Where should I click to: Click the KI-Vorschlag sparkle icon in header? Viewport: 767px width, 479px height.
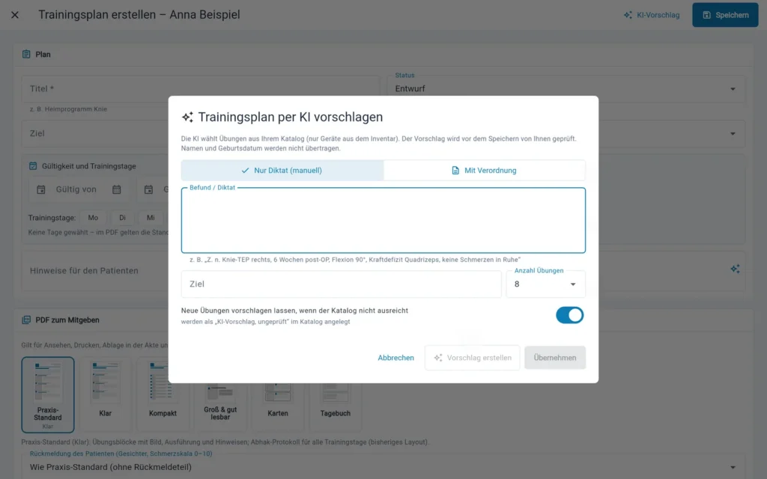coord(628,15)
